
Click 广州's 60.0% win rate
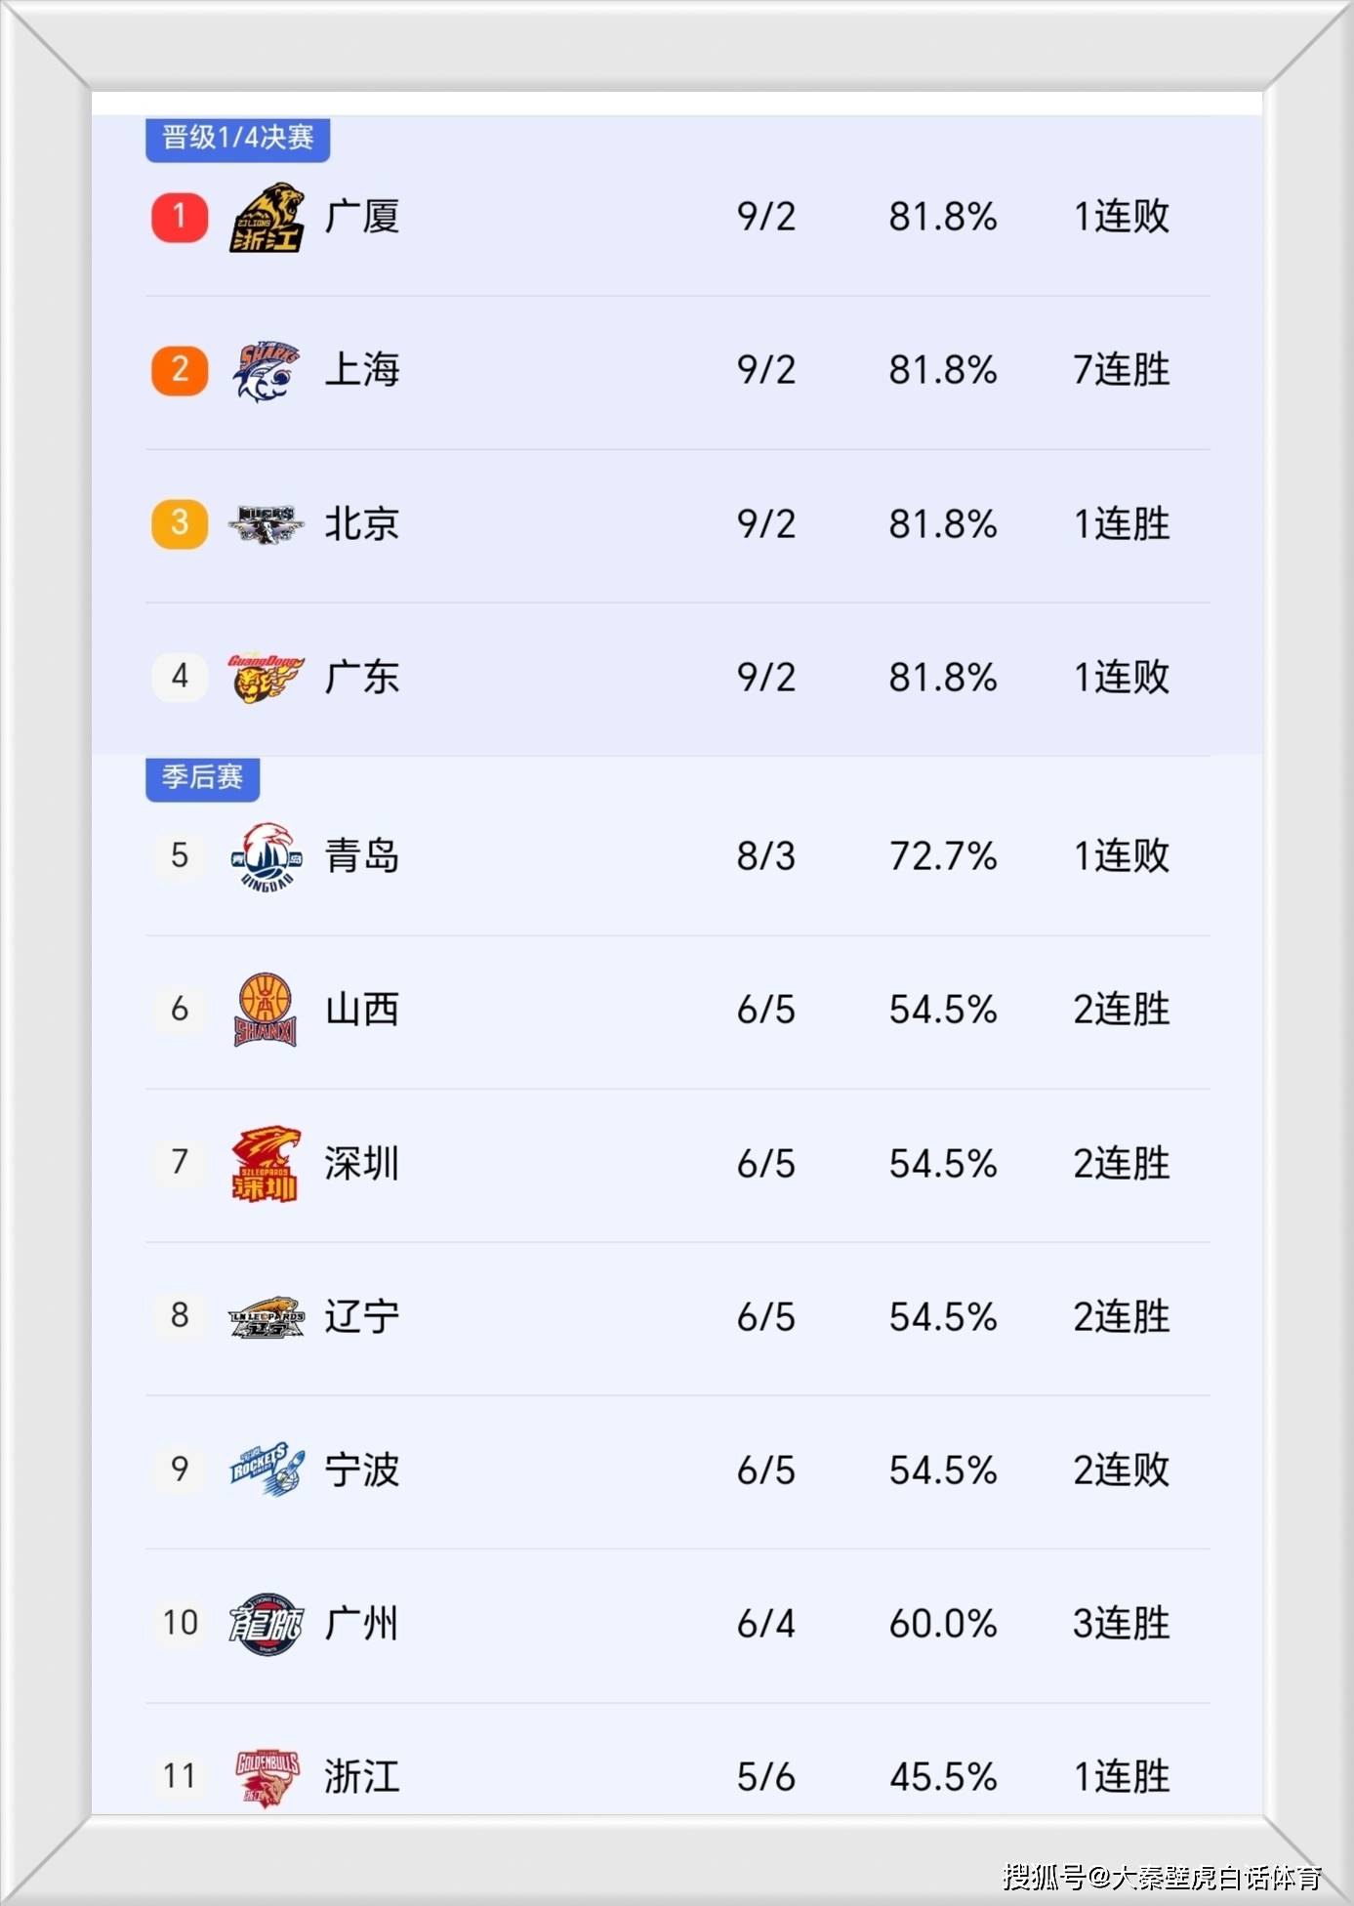tap(942, 1623)
